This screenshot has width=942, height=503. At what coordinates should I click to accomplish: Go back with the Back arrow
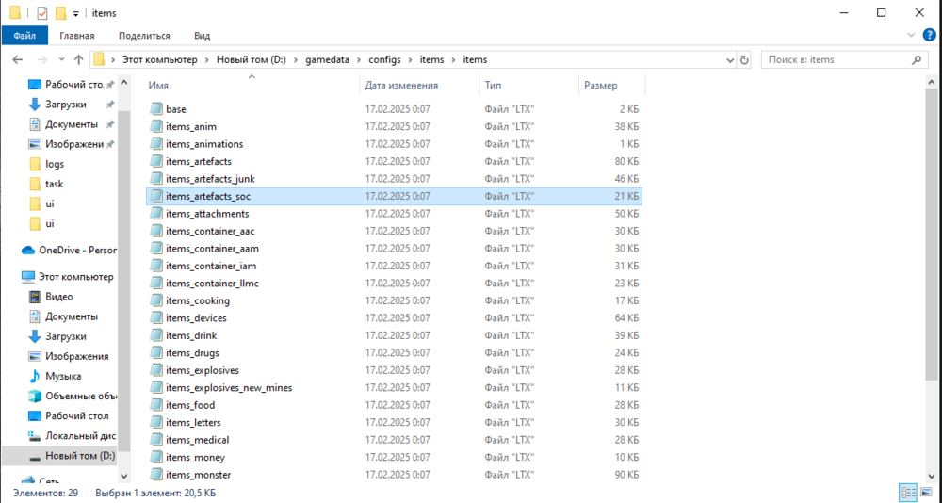tap(17, 59)
